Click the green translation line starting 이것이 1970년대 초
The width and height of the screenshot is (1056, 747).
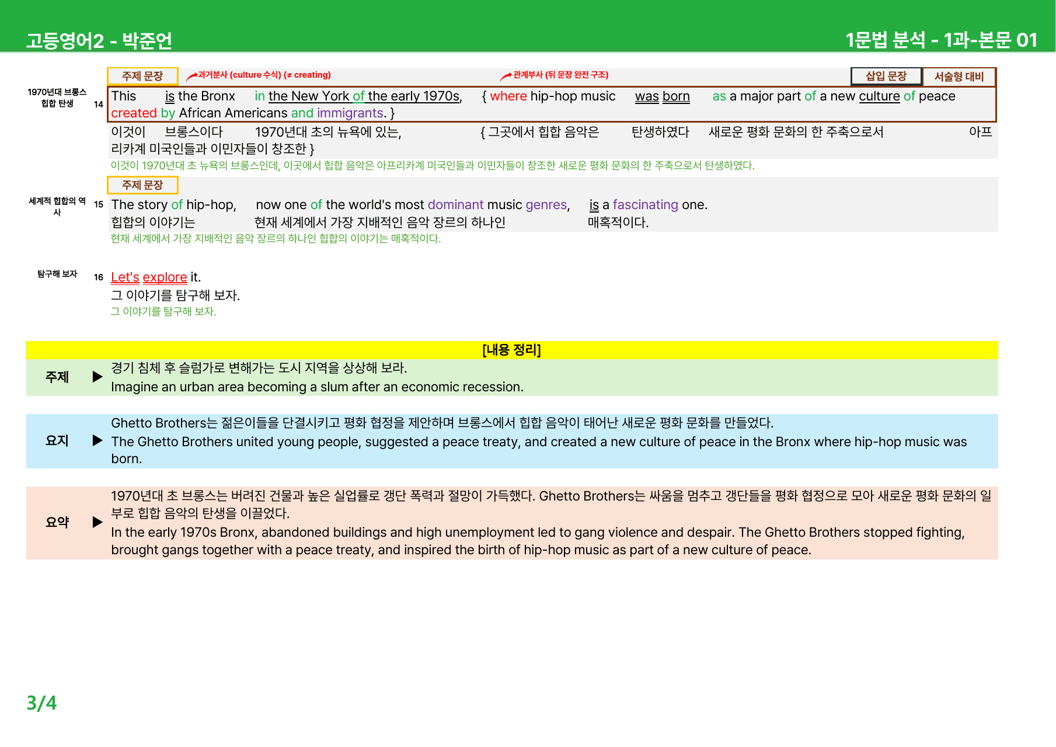click(433, 166)
